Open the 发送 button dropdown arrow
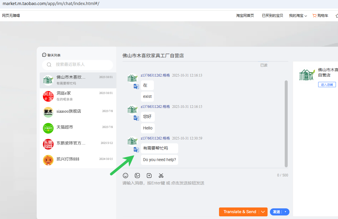This screenshot has height=219, width=338. (x=285, y=212)
